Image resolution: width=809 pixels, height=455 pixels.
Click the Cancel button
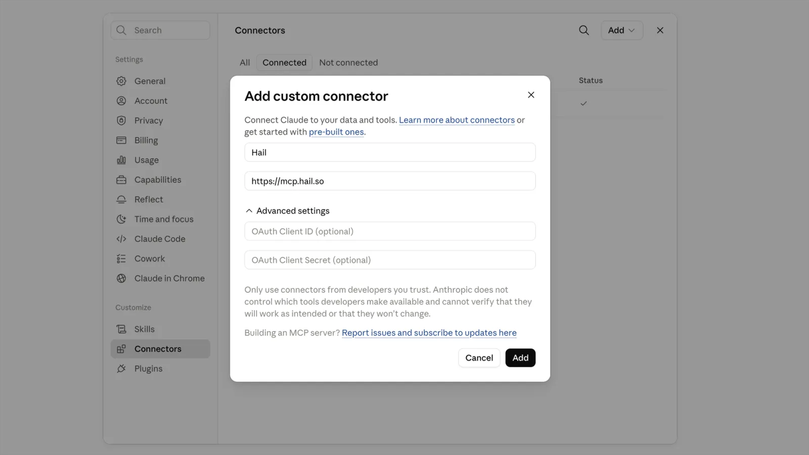click(479, 358)
